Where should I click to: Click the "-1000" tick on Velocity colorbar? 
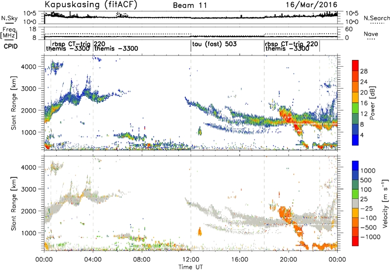(370, 237)
